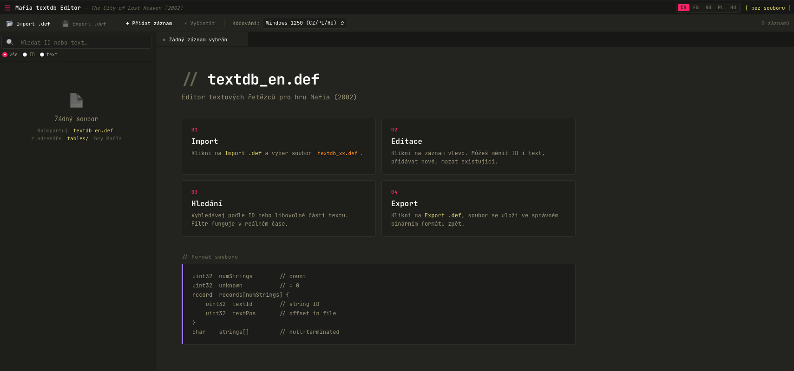Screen dimensions: 794x371
Task: Select the 'vše' radio filter
Action: [5, 55]
